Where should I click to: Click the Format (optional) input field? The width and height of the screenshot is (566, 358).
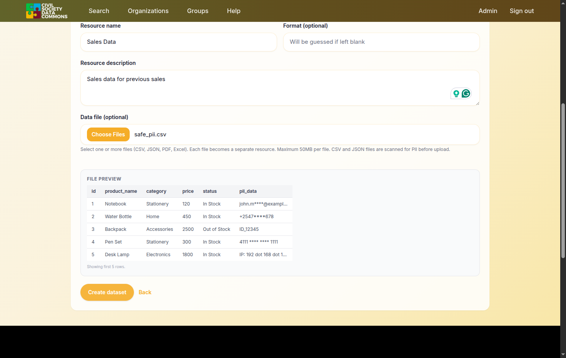381,42
